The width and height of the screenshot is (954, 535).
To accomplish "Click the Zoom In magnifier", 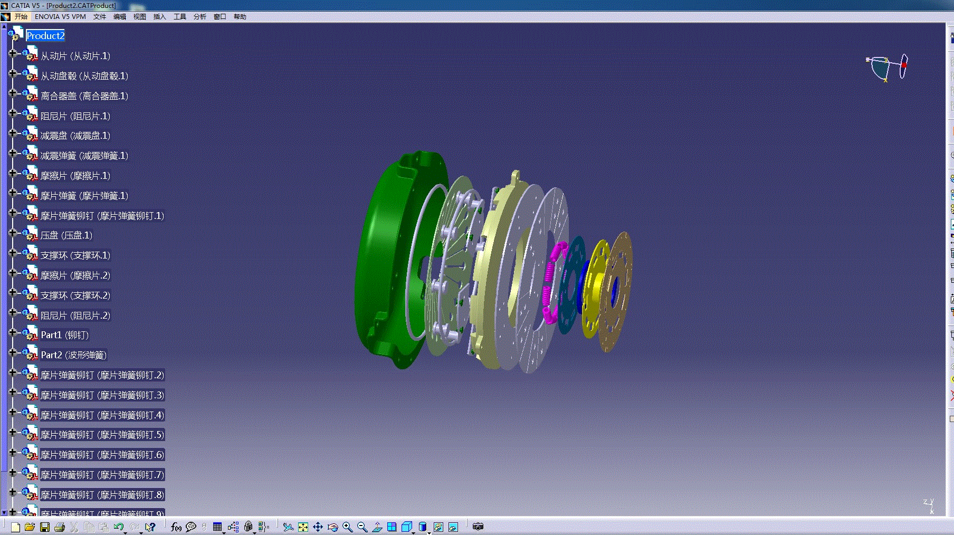I will coord(347,527).
